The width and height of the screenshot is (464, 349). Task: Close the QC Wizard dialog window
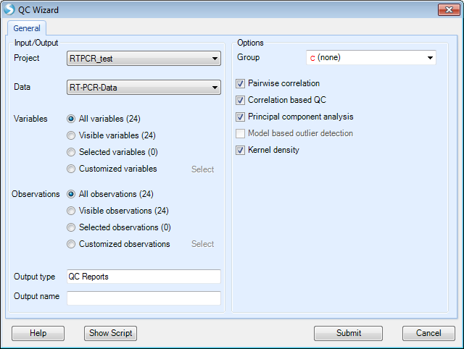pos(449,9)
